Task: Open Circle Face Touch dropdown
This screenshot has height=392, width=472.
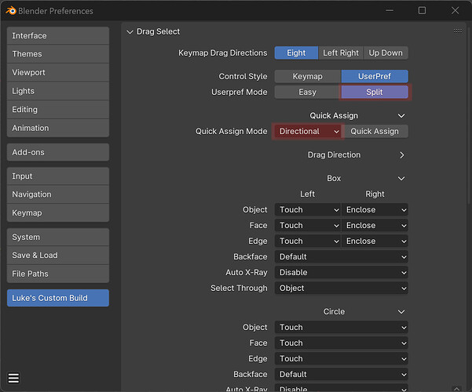Action: point(342,343)
